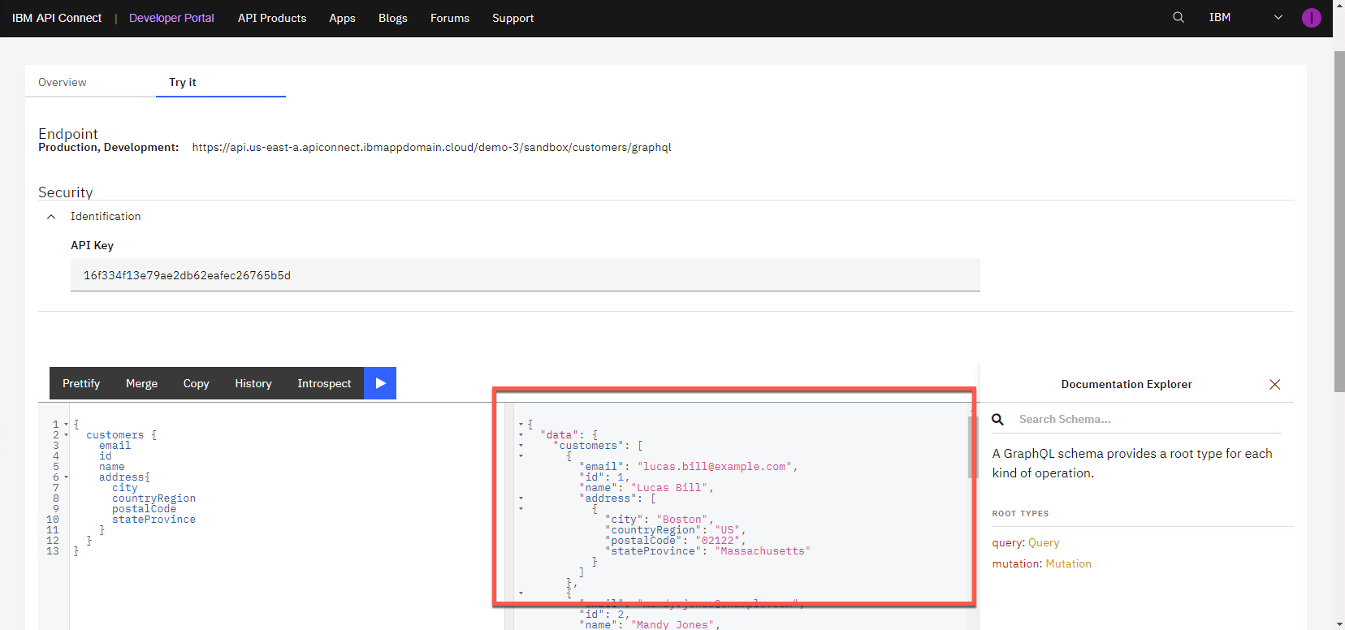This screenshot has height=630, width=1345.
Task: Fold the customers block at query line 2
Action: (x=66, y=435)
